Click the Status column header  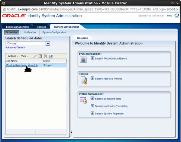pos(55,61)
